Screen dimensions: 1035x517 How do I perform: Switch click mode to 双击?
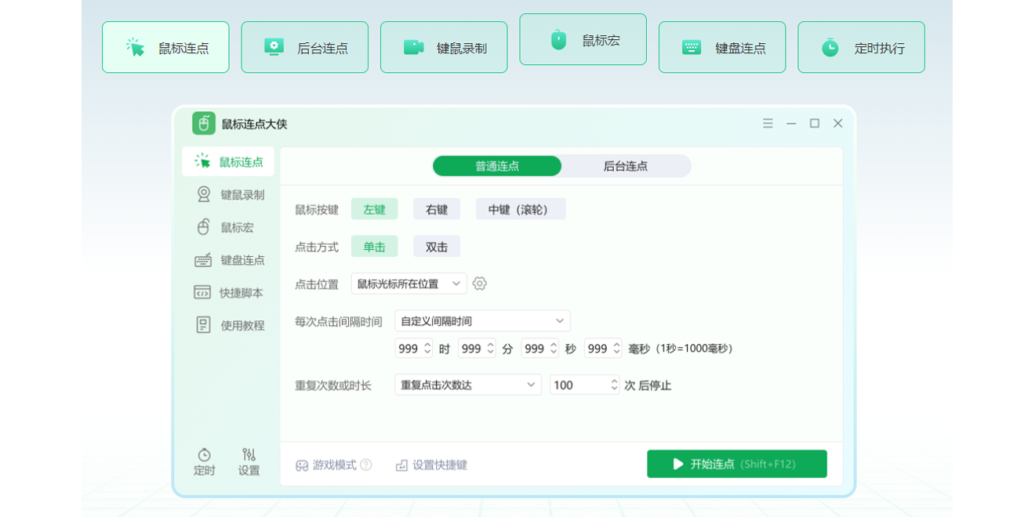point(436,245)
